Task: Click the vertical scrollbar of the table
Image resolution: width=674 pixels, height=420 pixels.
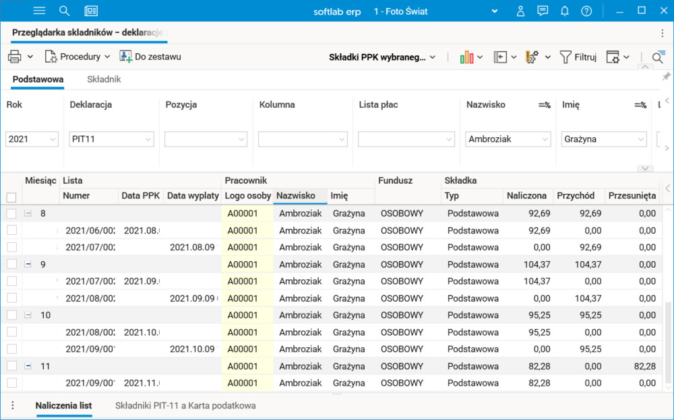Action: pyautogui.click(x=667, y=341)
